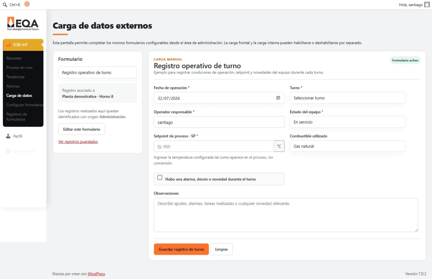
Task: Click 'Planta demostrativa · Horno 8' text
Action: click(x=88, y=96)
